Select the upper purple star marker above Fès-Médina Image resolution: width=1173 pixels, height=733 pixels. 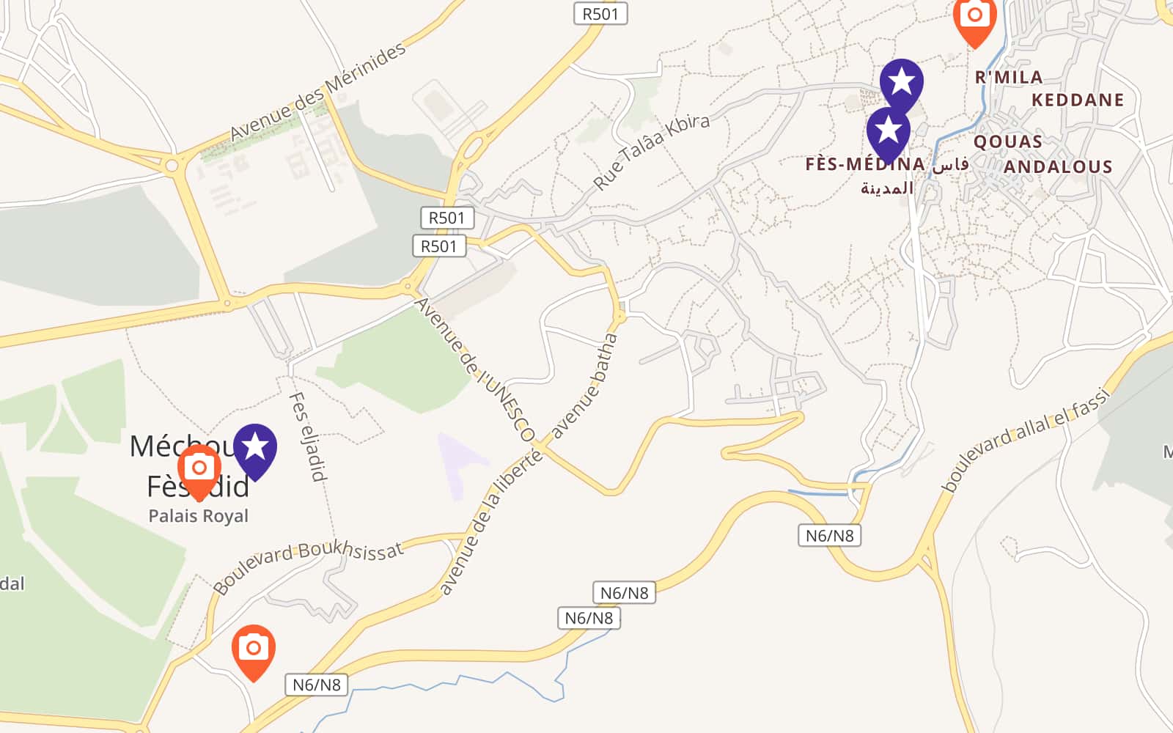click(x=901, y=82)
